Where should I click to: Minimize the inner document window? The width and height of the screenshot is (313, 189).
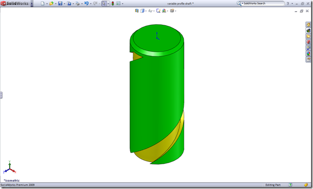pyautogui.click(x=296, y=11)
